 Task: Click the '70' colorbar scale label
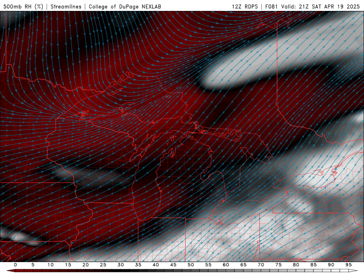click(261, 265)
